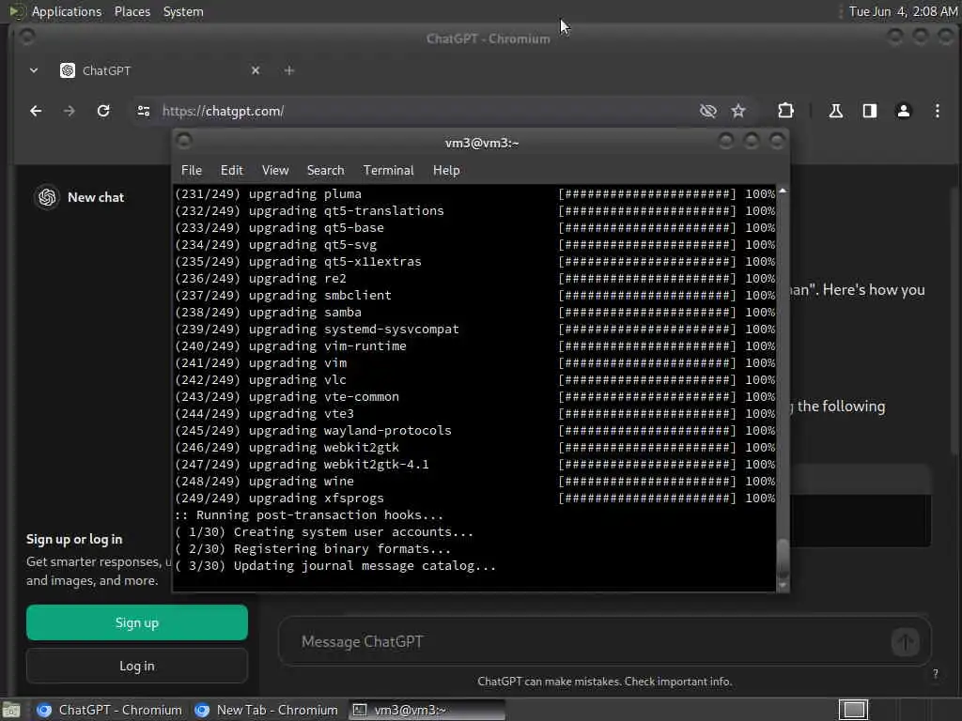This screenshot has height=721, width=962.
Task: Switch to vm3@vm3 terminal taskbar item
Action: tap(427, 710)
